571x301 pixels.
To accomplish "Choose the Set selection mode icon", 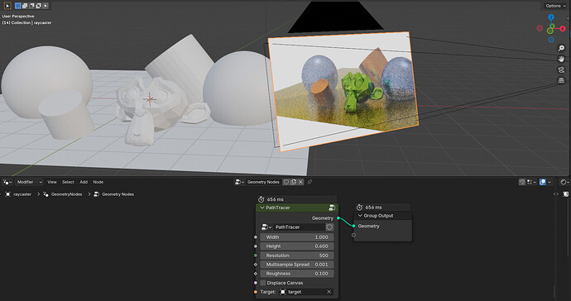I will 18,6.
